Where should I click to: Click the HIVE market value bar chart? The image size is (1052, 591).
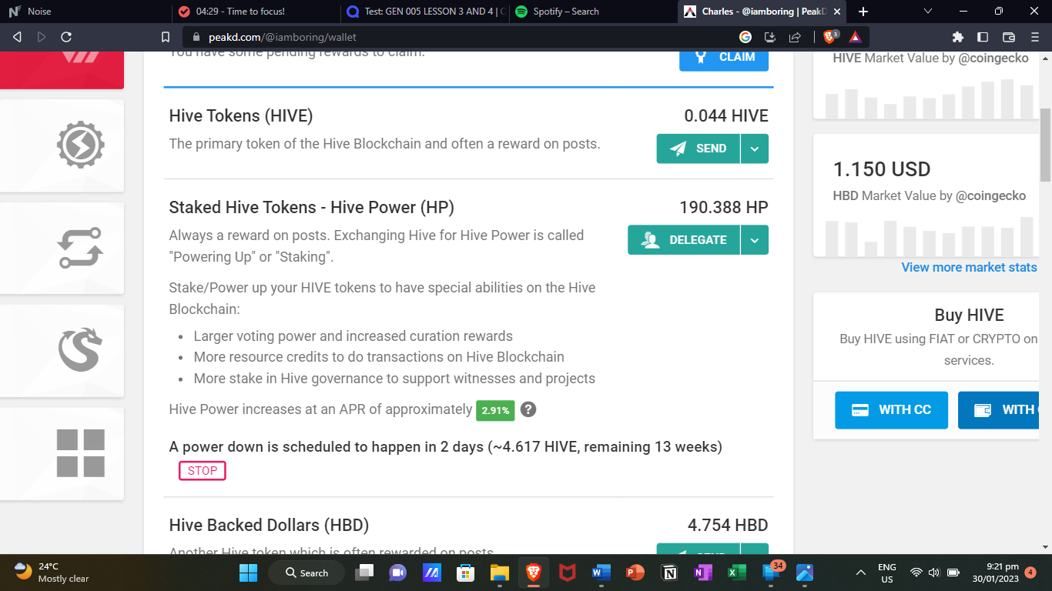930,98
